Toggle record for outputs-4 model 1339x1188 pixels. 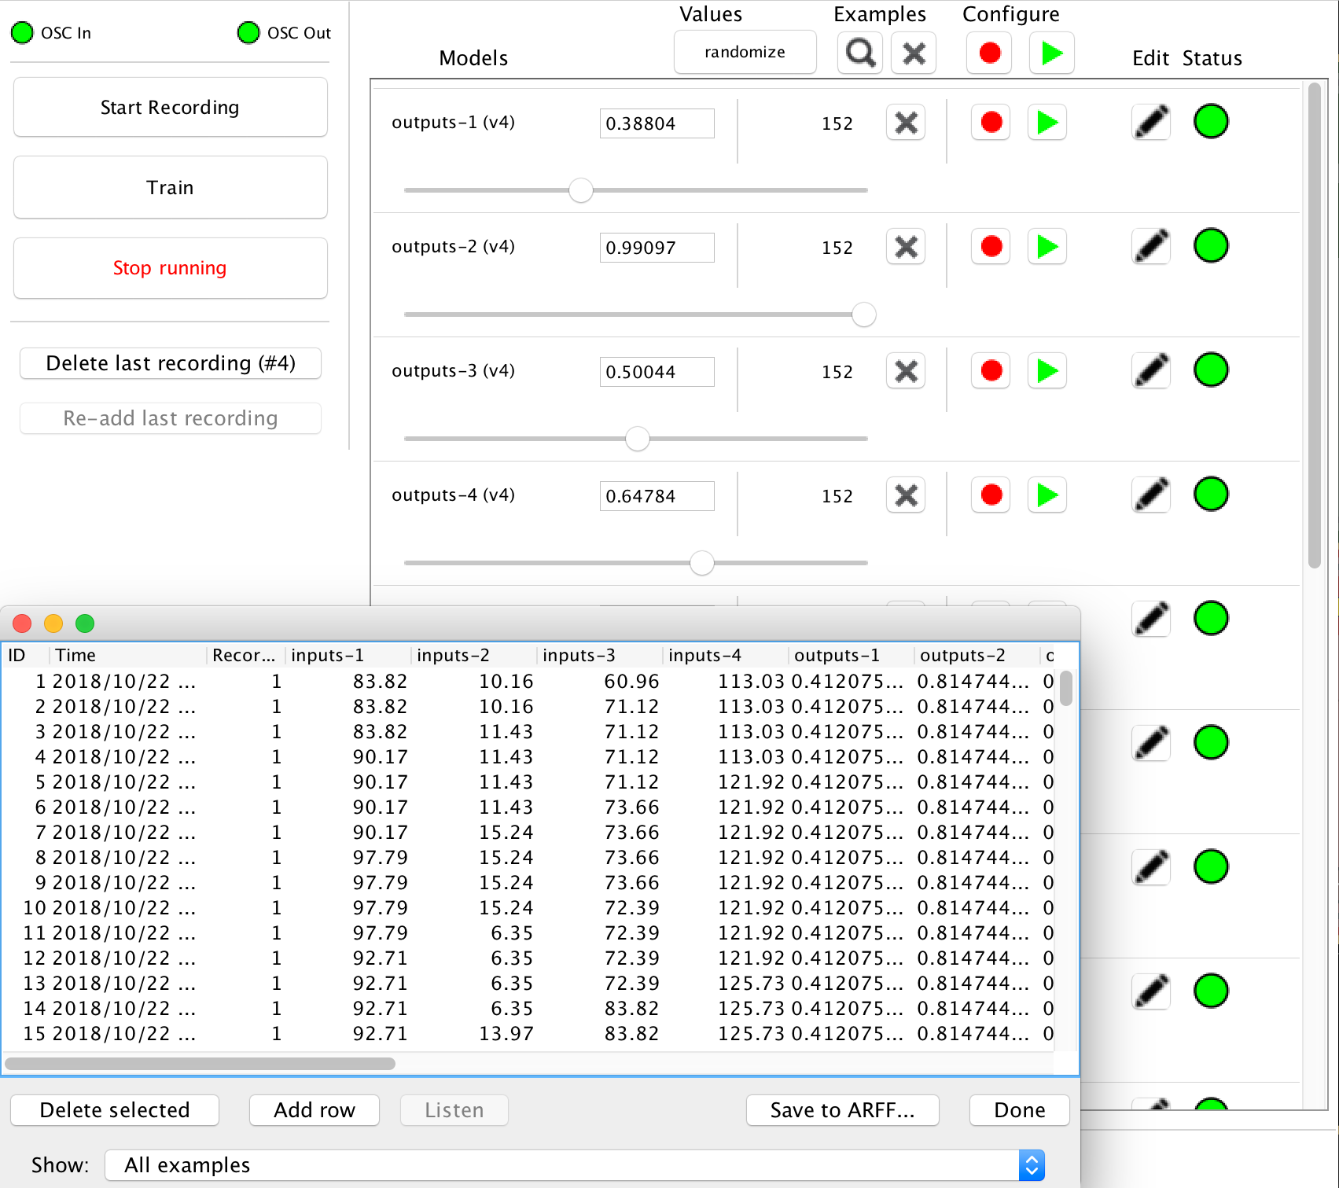pos(991,495)
